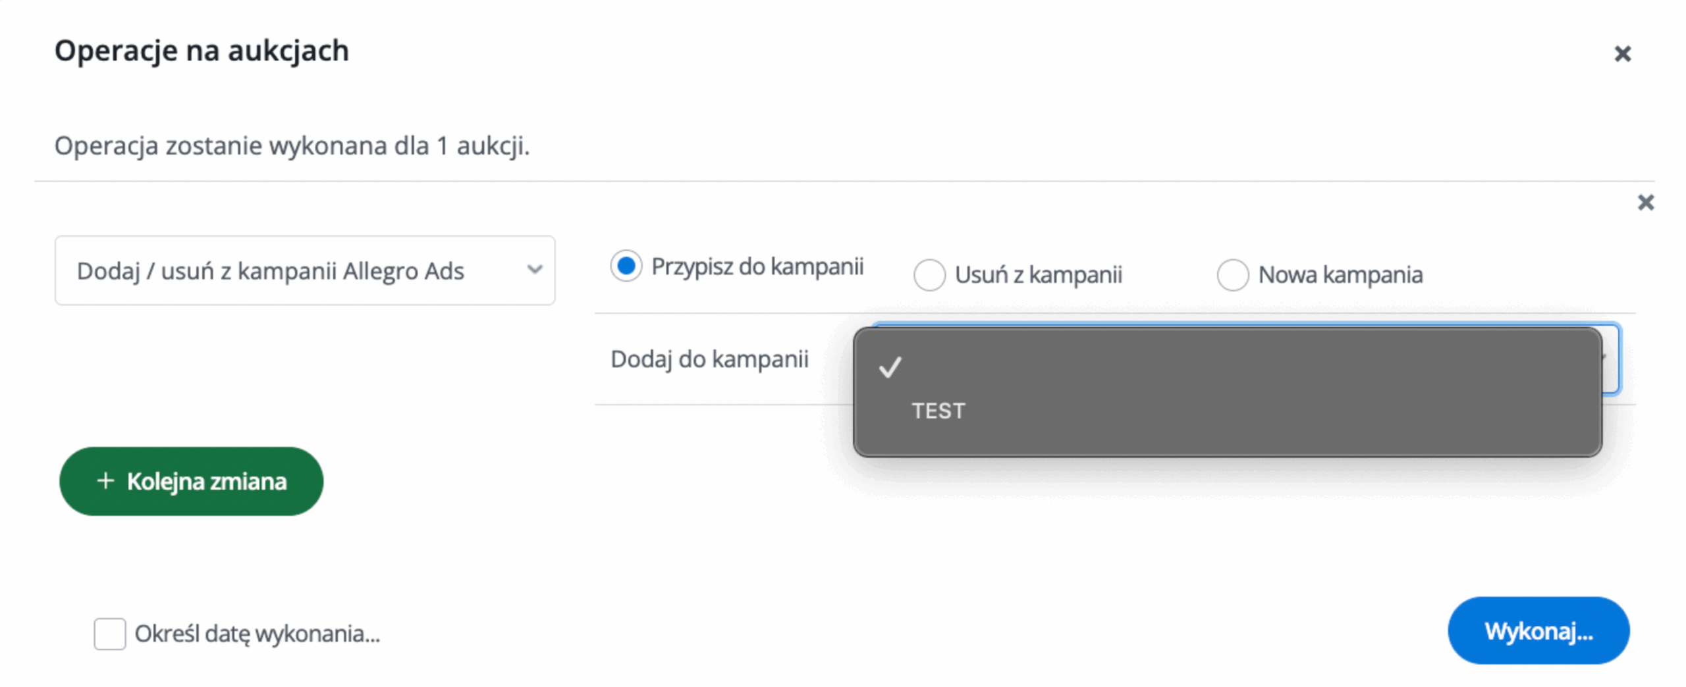This screenshot has height=687, width=1686.
Task: Click the blue Wykonaj button
Action: point(1538,631)
